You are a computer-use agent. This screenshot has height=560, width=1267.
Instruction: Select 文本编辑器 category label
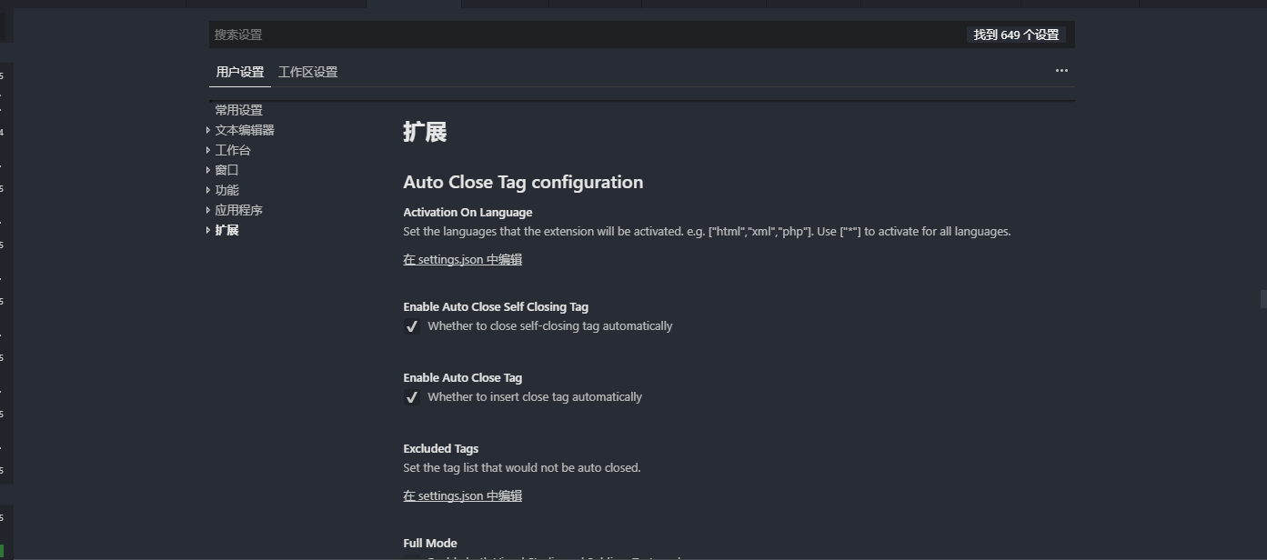(x=245, y=130)
